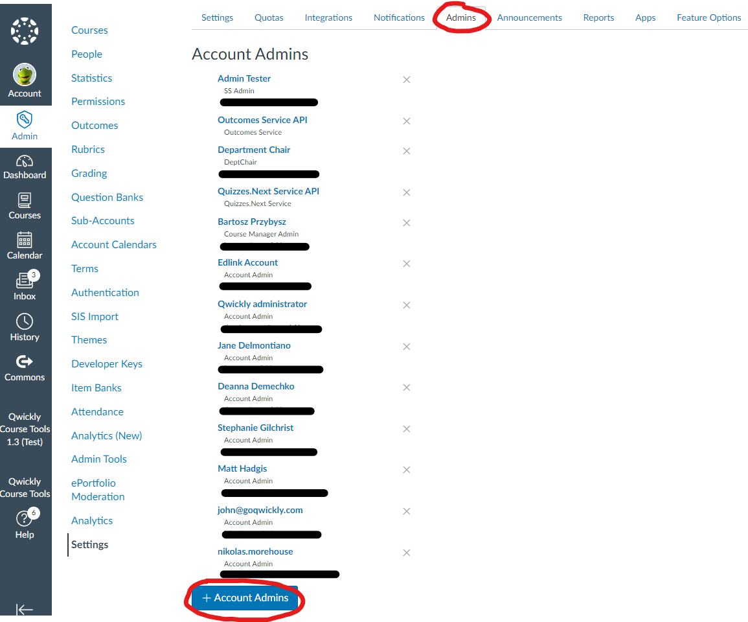Select the Admin shield icon
The image size is (748, 622).
[x=25, y=119]
